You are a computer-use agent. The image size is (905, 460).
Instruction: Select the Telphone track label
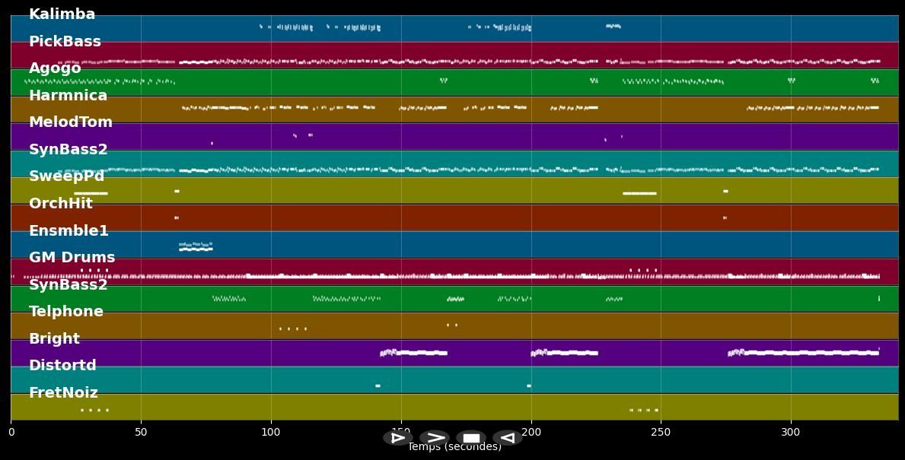click(x=66, y=312)
